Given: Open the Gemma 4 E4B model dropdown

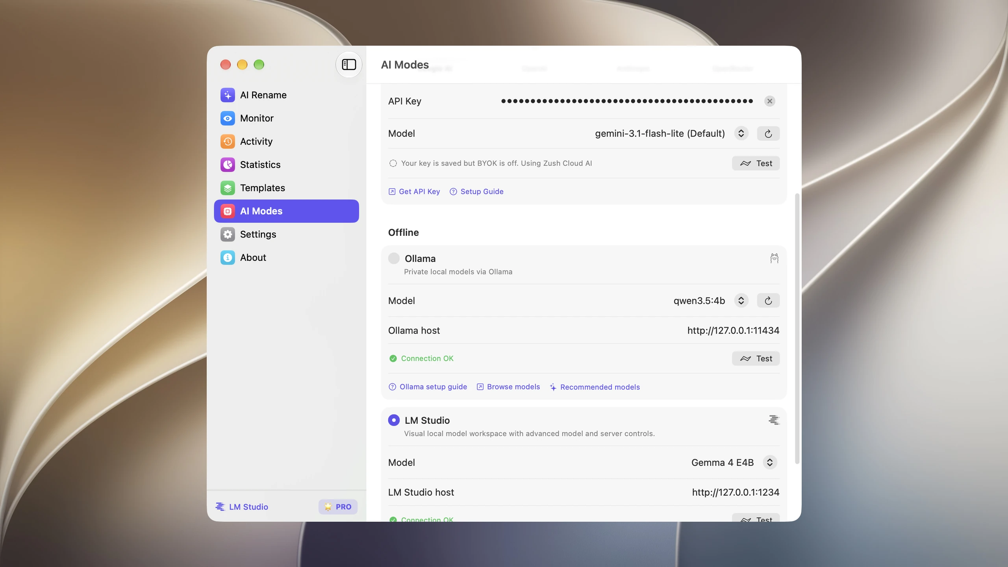Looking at the screenshot, I should tap(770, 462).
